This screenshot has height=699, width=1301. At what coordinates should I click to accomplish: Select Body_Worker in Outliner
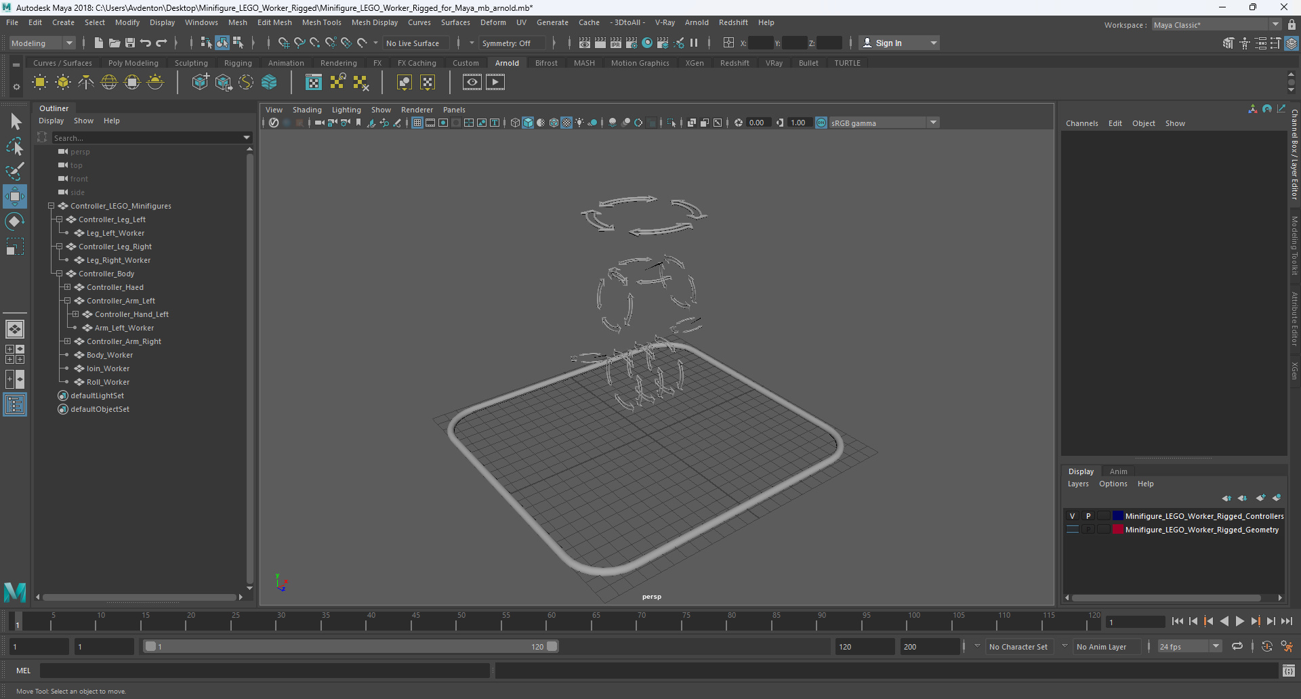tap(110, 355)
